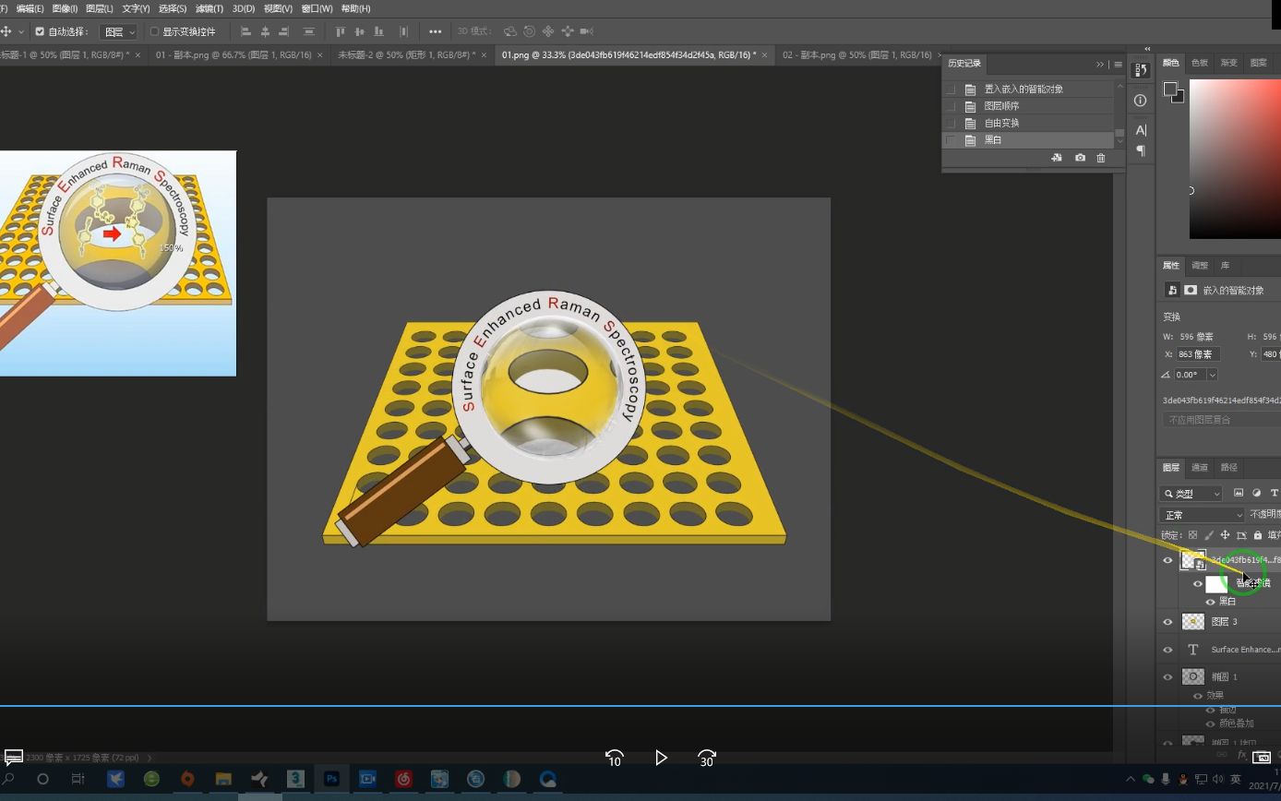Image resolution: width=1281 pixels, height=801 pixels.
Task: Open rotation angle dropdown in Properties
Action: [x=1212, y=375]
